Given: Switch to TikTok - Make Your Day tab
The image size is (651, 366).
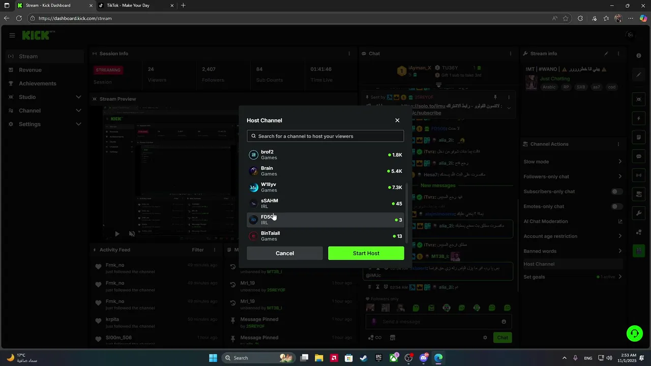Looking at the screenshot, I should click(136, 6).
